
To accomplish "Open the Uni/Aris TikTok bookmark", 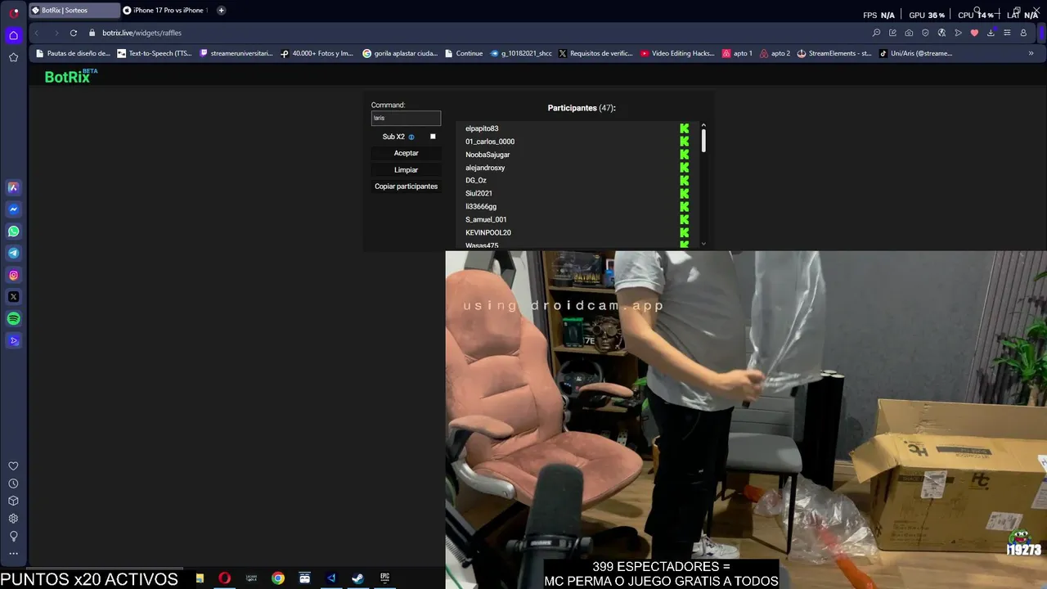I will tap(915, 53).
